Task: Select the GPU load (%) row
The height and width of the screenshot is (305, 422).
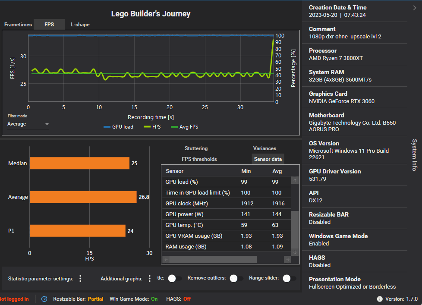Action: tap(227, 182)
